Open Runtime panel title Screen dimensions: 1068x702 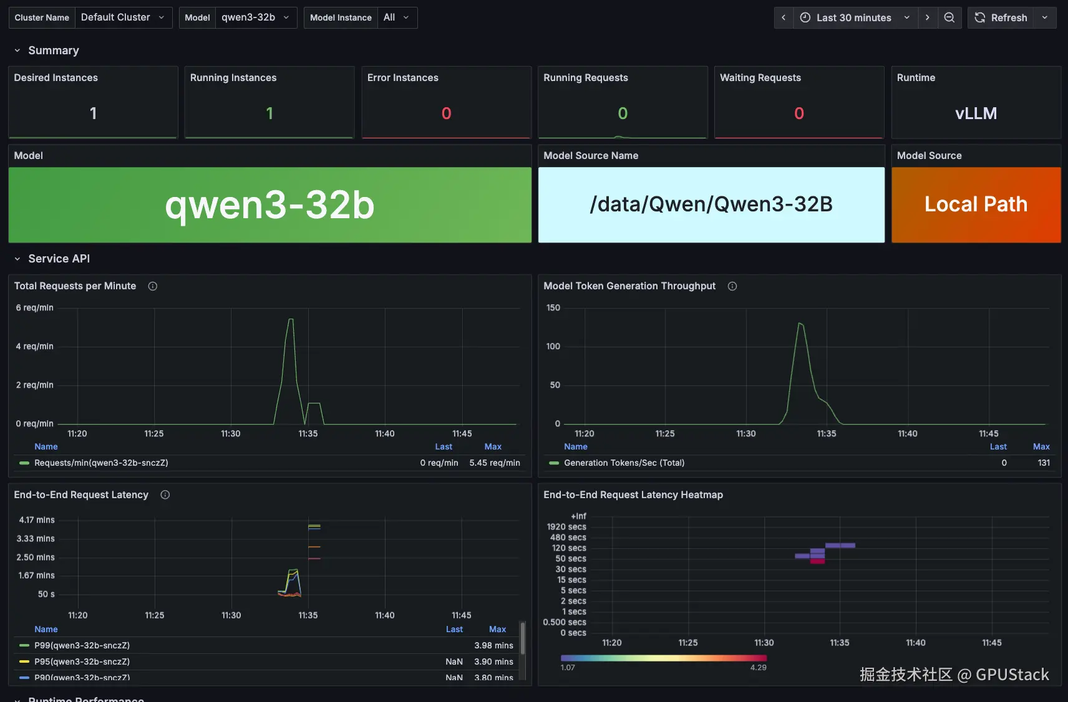pyautogui.click(x=916, y=78)
